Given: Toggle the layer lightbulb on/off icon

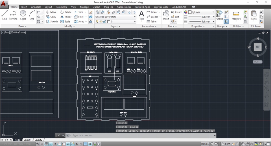Looking at the screenshot, I should tap(97, 21).
